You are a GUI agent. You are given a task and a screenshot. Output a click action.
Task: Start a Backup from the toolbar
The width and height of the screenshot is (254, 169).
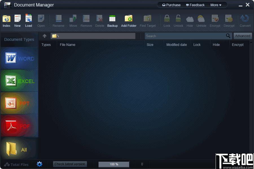pyautogui.click(x=112, y=21)
